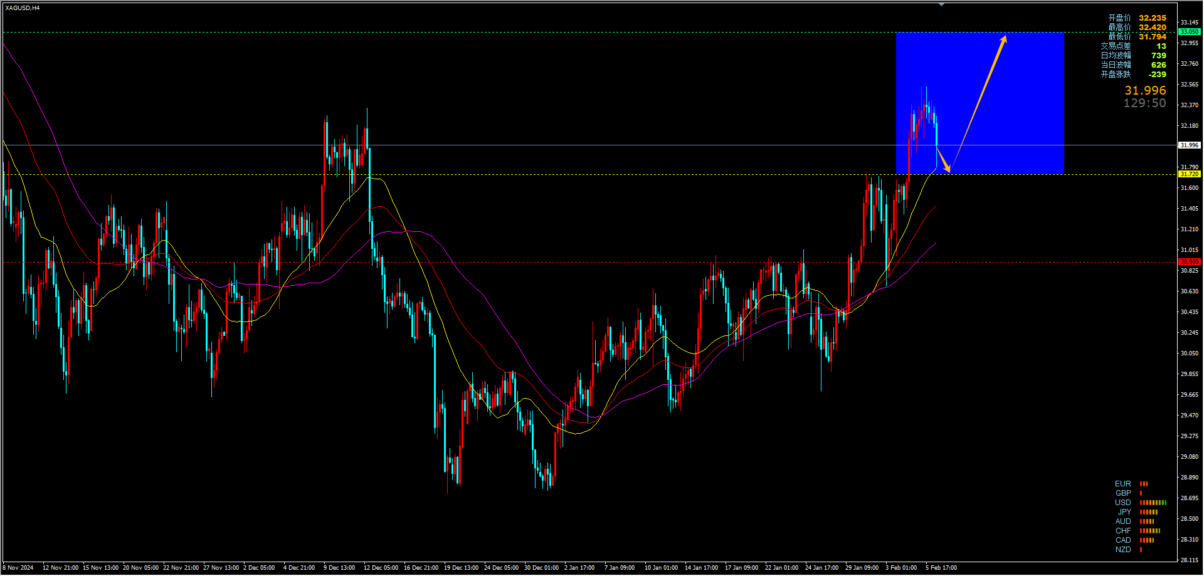Image resolution: width=1204 pixels, height=576 pixels.
Task: Click the 29.470 price scale label
Action: pos(1190,416)
